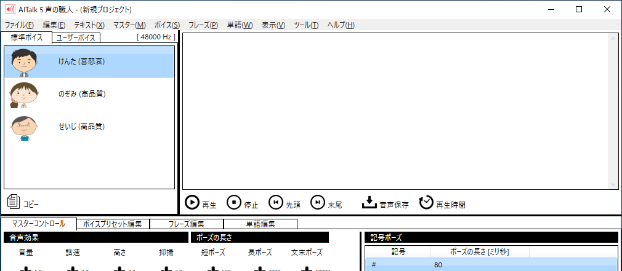
Task: Open the 単語(W) menu
Action: pyautogui.click(x=240, y=25)
